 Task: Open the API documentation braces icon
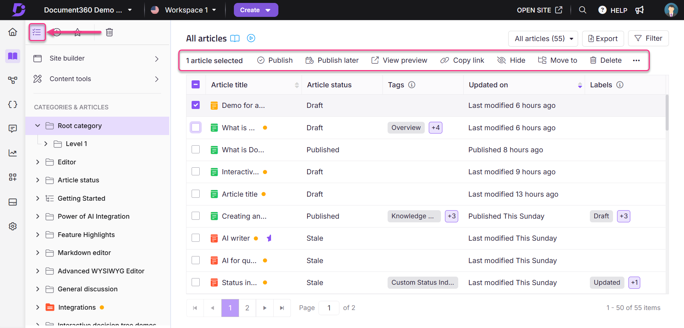click(13, 105)
